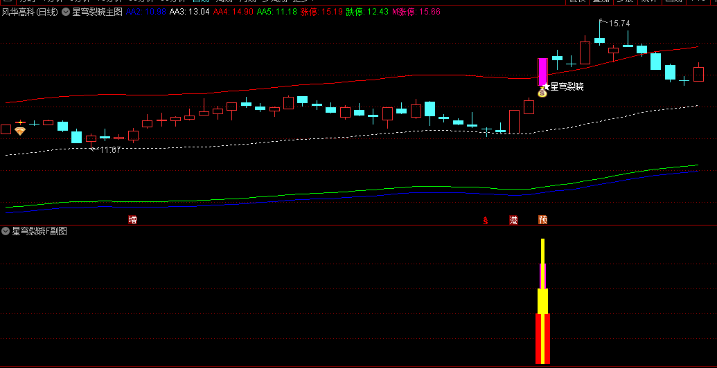Click the yellow signal spike in sub-chart
Screen dimensions: 717x368
click(x=543, y=265)
